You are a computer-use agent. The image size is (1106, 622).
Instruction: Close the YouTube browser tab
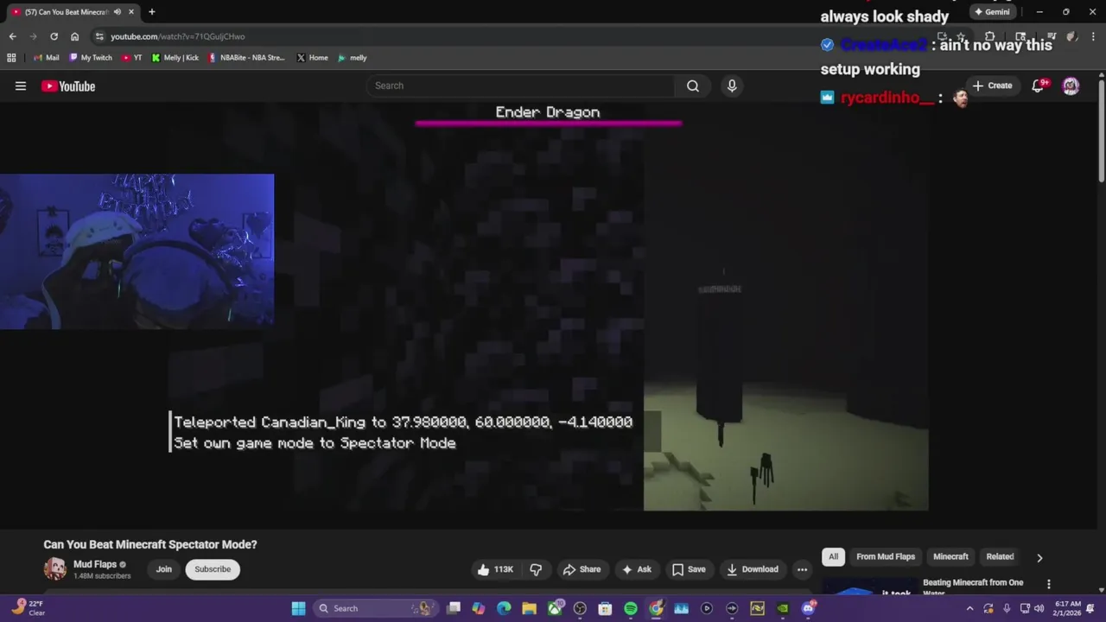(131, 12)
